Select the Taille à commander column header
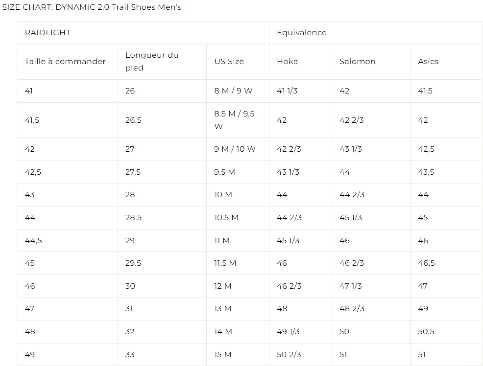The image size is (483, 366). click(65, 62)
